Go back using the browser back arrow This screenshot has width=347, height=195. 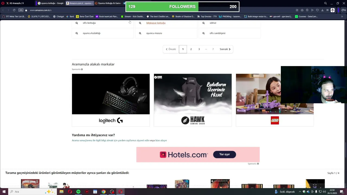(x=3, y=10)
